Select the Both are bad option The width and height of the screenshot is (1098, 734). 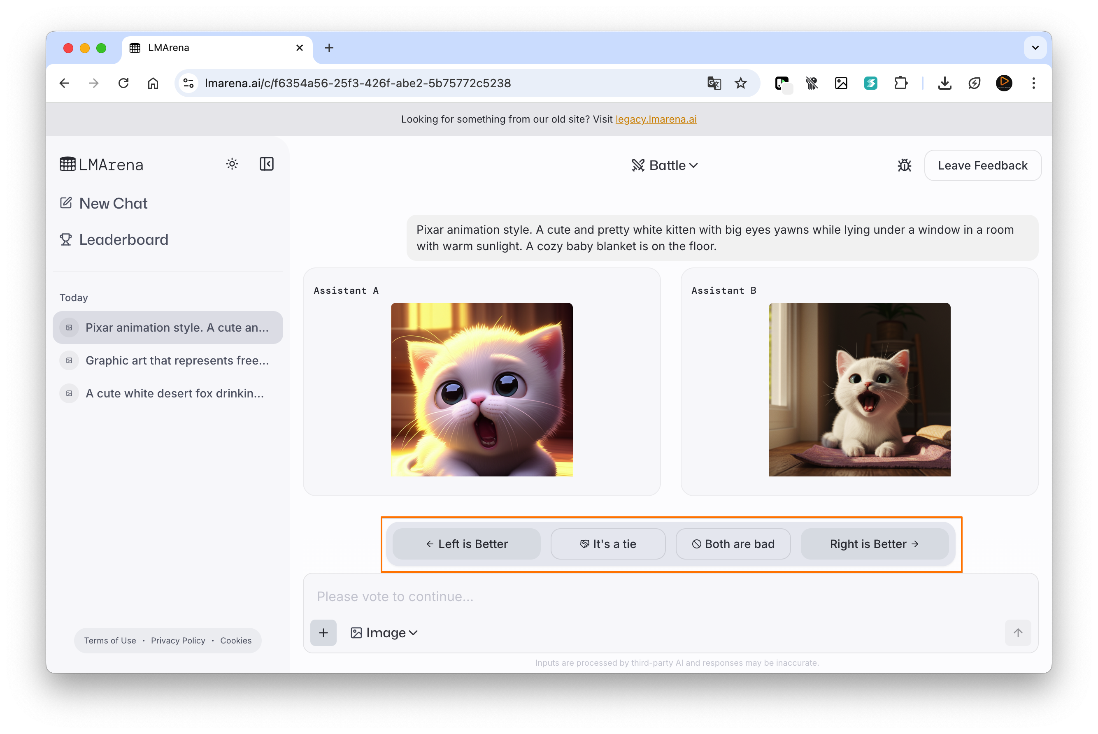(733, 544)
